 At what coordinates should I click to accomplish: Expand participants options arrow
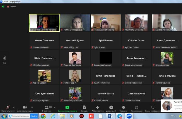[55, 107]
